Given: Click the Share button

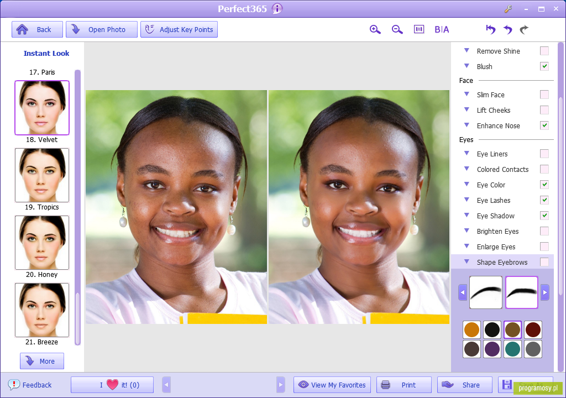Looking at the screenshot, I should tap(464, 385).
